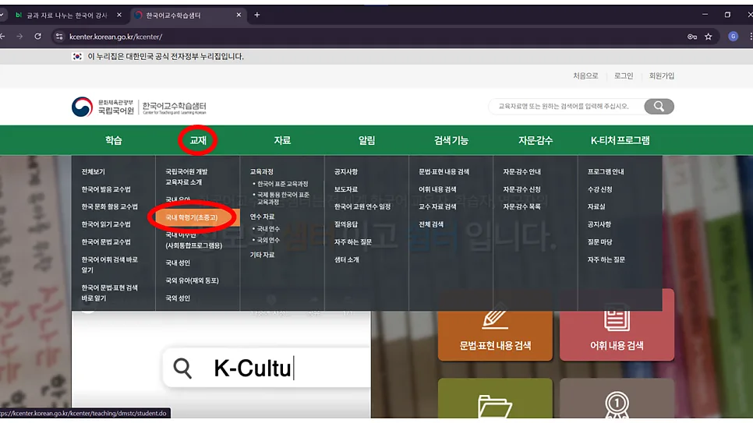Select 국외 연수 under 연수 자료

267,240
